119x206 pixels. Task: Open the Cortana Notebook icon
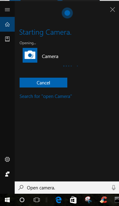pos(7,39)
